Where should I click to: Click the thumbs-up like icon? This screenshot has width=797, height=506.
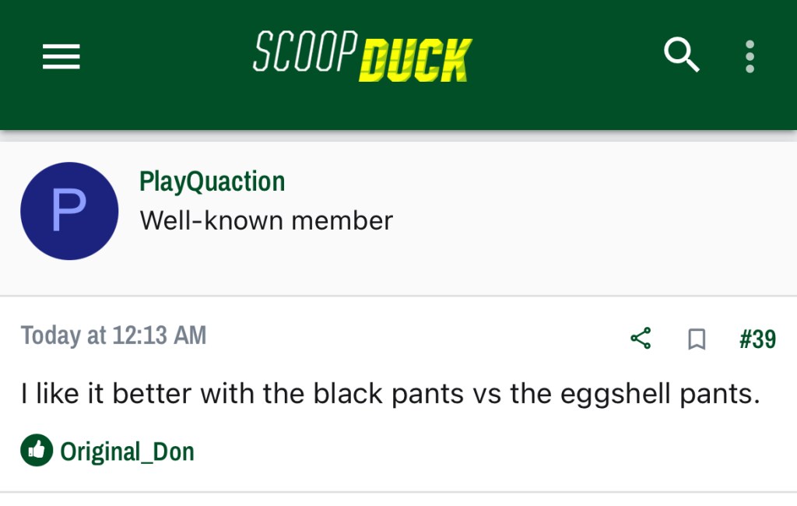coord(37,451)
